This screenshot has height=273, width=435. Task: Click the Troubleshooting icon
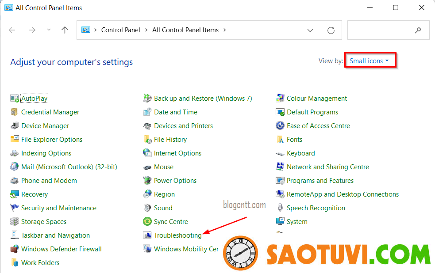(x=147, y=235)
